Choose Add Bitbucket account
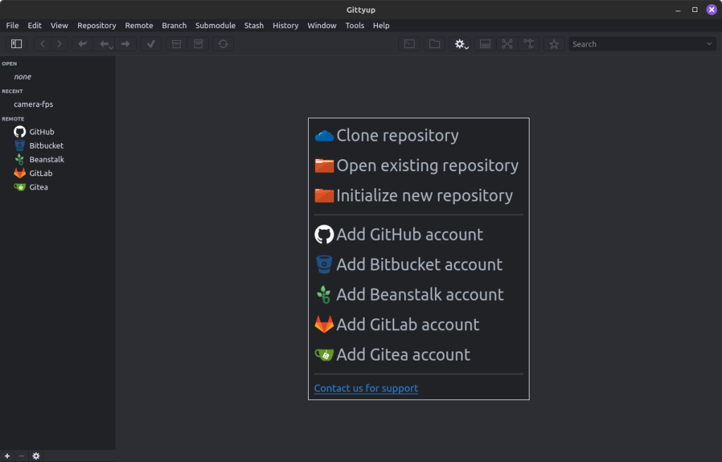This screenshot has width=722, height=462. 419,264
